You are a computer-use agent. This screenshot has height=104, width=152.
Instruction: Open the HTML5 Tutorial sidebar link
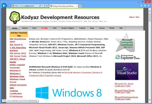17,65
